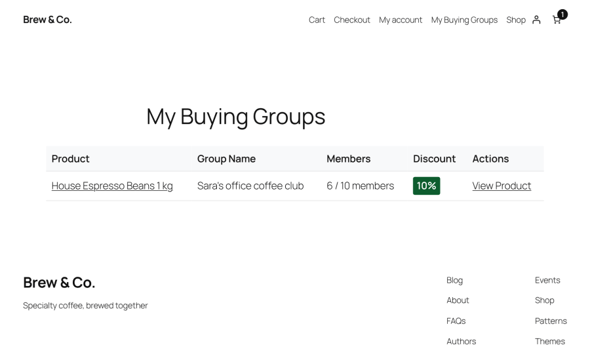Open the shopping cart icon with badge
The height and width of the screenshot is (362, 590).
coord(559,18)
